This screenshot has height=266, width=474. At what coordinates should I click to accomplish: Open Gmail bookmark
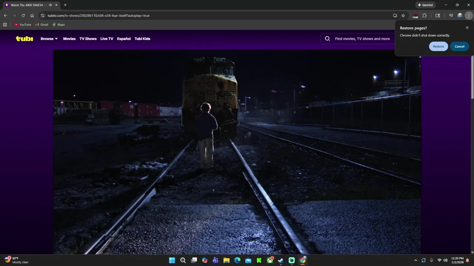coord(42,25)
